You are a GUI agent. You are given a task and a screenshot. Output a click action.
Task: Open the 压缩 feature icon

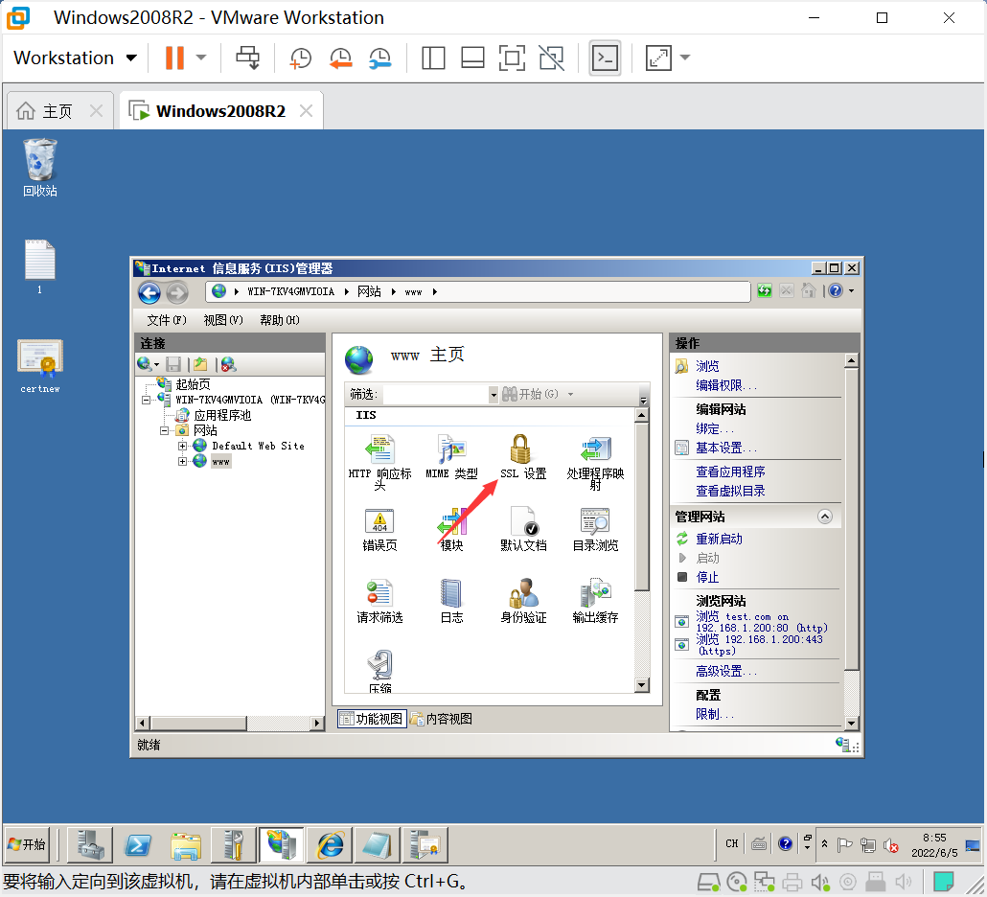coord(380,665)
